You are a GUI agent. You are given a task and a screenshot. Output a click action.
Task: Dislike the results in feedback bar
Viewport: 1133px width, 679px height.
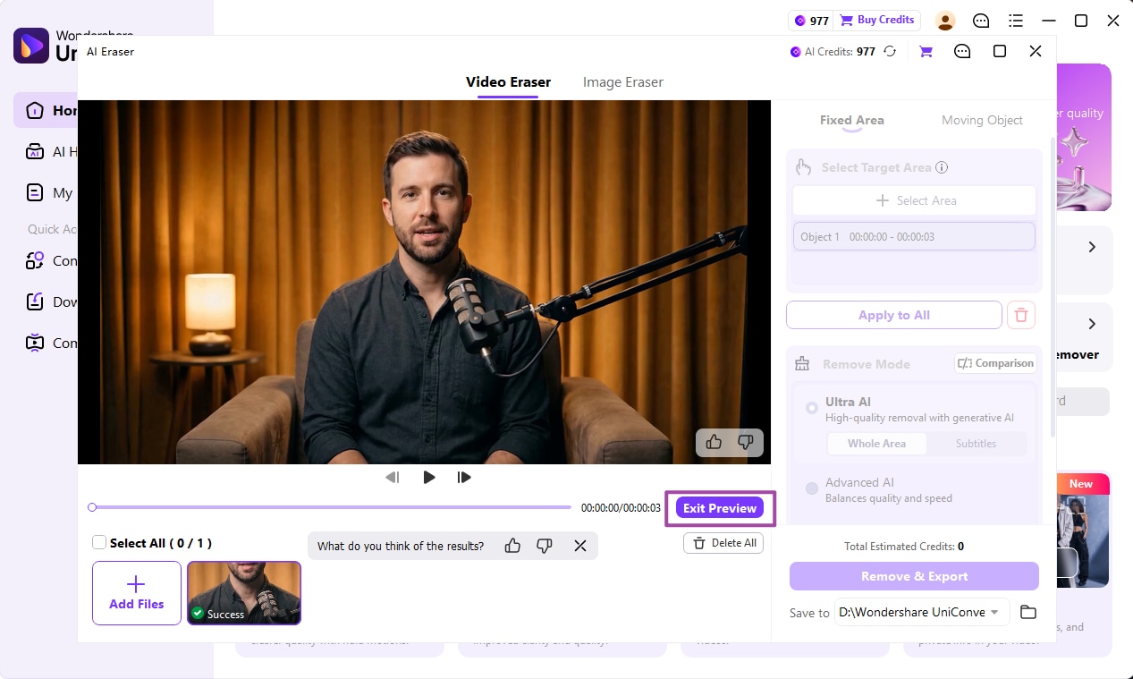tap(545, 546)
